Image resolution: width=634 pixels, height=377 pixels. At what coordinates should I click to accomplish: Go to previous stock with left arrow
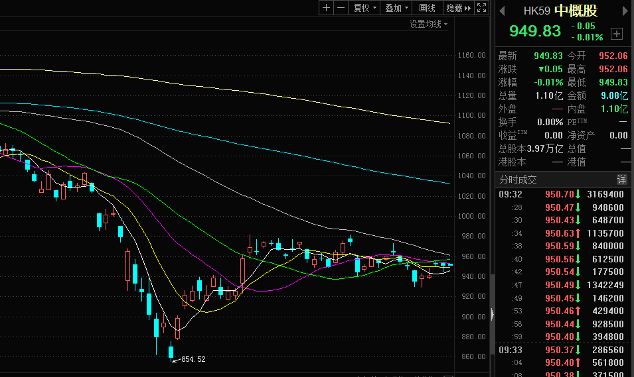502,11
